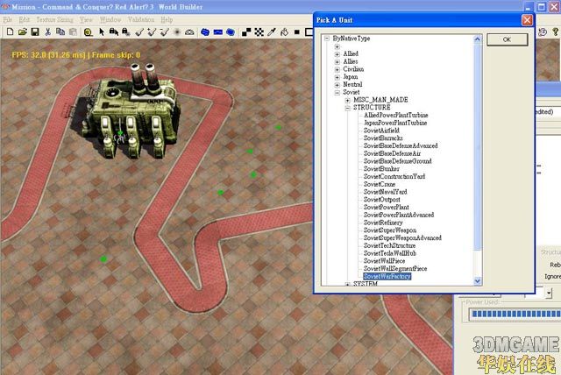Open the File menu
This screenshot has height=375, width=561.
8,19
